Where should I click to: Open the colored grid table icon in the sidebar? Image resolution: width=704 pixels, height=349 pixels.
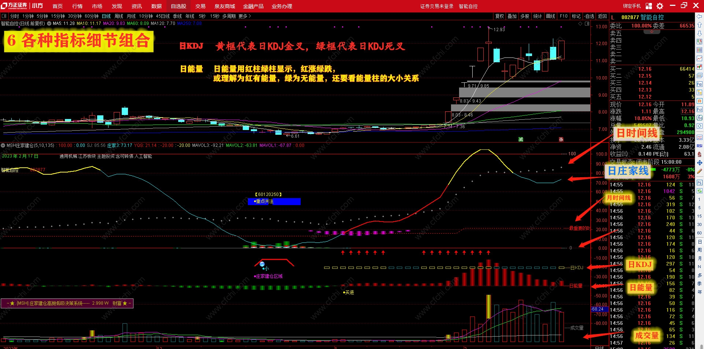[x=700, y=50]
